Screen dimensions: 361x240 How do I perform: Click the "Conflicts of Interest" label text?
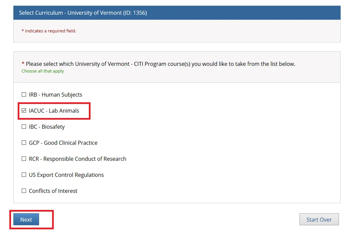click(x=53, y=191)
